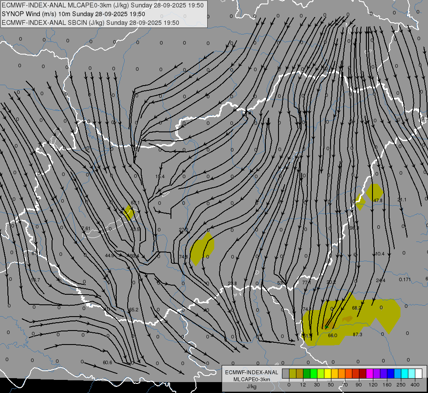Select legend text MLCAPE0-3km

tap(251, 379)
